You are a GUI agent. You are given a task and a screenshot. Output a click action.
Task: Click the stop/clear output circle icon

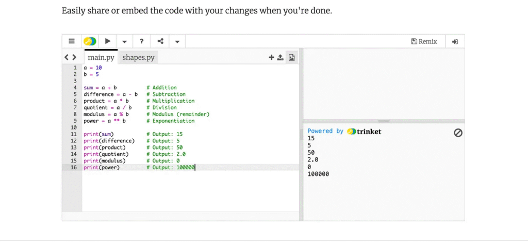tap(458, 133)
